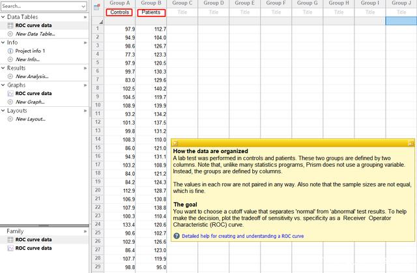Viewport: 417px width, 273px height.
Task: Select the Group A column header
Action: (x=120, y=3)
